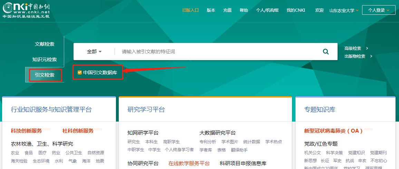Switch to the 知识元检索 tab
The width and height of the screenshot is (399, 169).
click(45, 59)
